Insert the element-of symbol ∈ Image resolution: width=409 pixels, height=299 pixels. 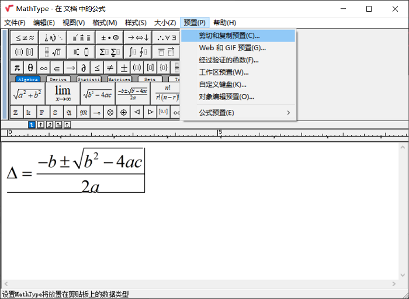click(57, 68)
